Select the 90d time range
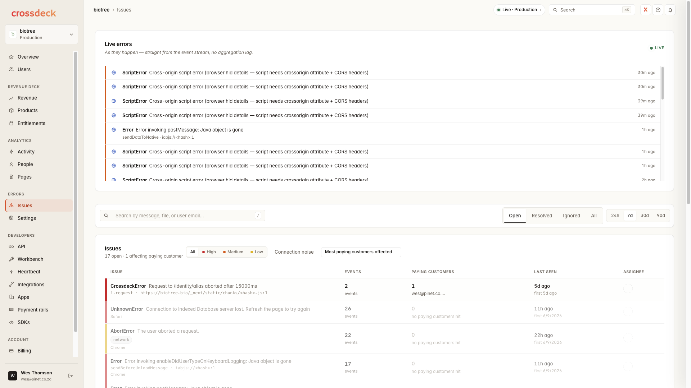This screenshot has height=388, width=691. tap(661, 216)
